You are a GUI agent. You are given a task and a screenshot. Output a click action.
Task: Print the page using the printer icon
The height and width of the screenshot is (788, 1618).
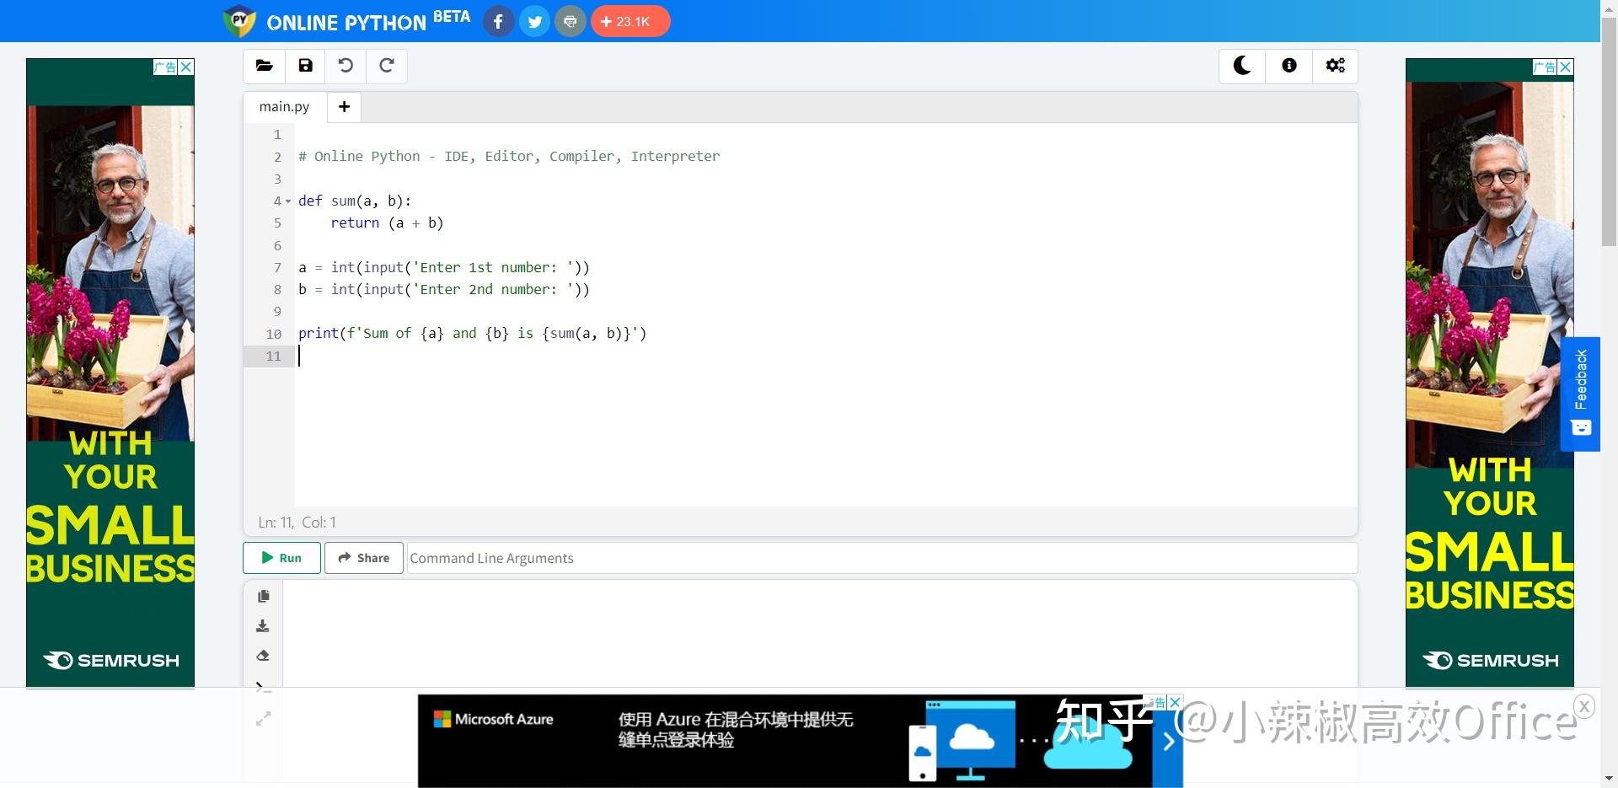pyautogui.click(x=571, y=21)
